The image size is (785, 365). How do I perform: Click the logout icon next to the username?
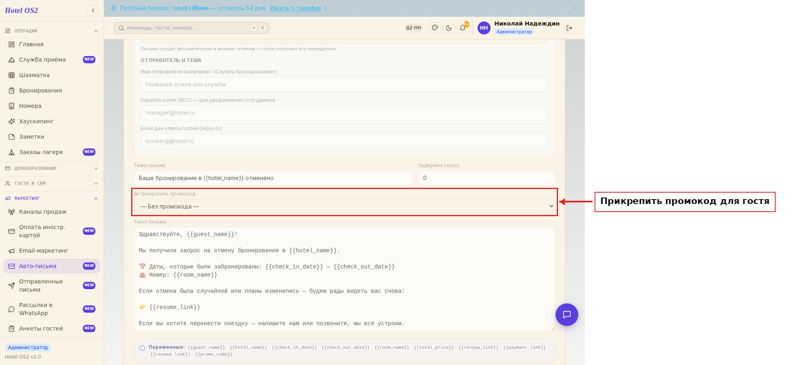[569, 28]
